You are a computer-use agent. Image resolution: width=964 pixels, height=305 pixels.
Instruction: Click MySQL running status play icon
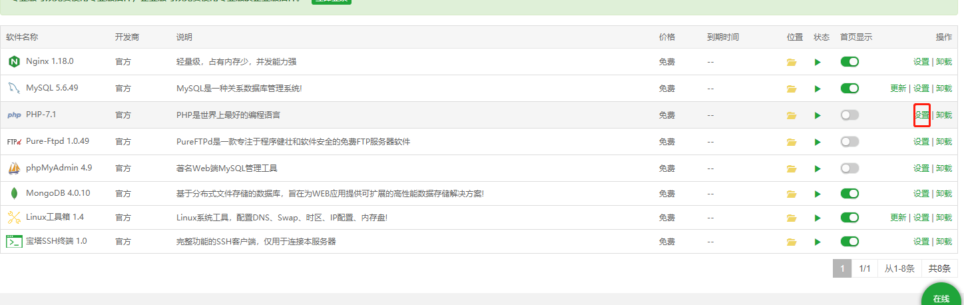pyautogui.click(x=818, y=89)
